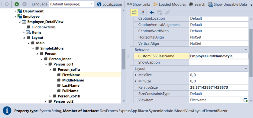This screenshot has width=253, height=118.
Task: Collapse the Person_col1 node
Action: click(46, 64)
